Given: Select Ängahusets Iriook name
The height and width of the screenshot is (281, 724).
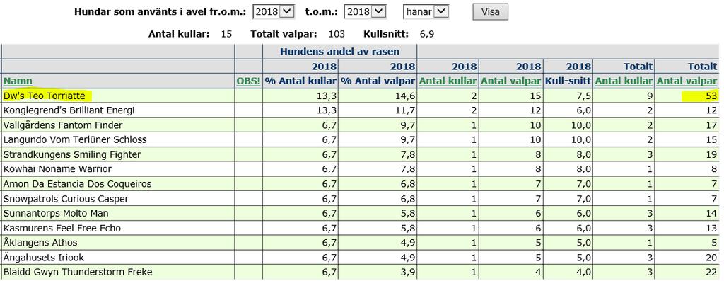Looking at the screenshot, I should coord(44,258).
